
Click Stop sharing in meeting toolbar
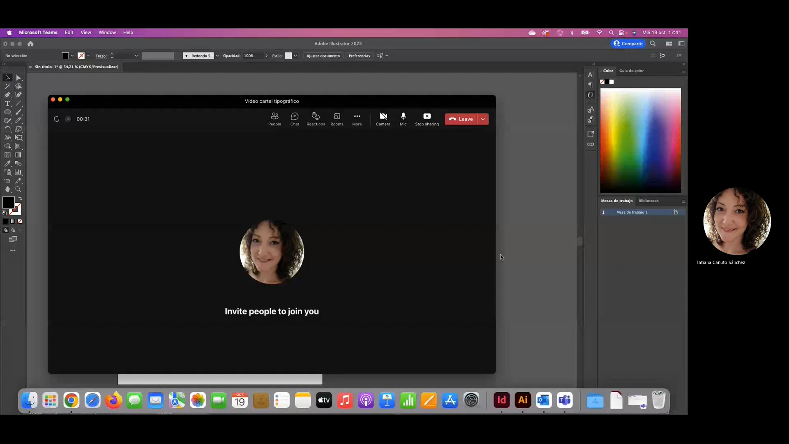pyautogui.click(x=427, y=119)
